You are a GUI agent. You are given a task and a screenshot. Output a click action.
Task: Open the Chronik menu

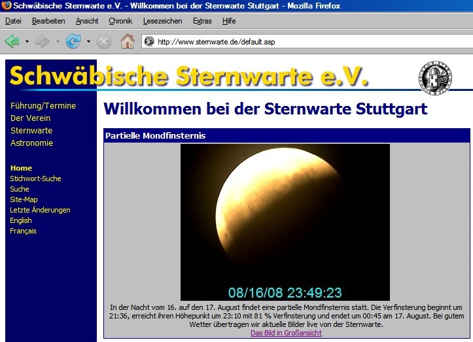[x=120, y=21]
